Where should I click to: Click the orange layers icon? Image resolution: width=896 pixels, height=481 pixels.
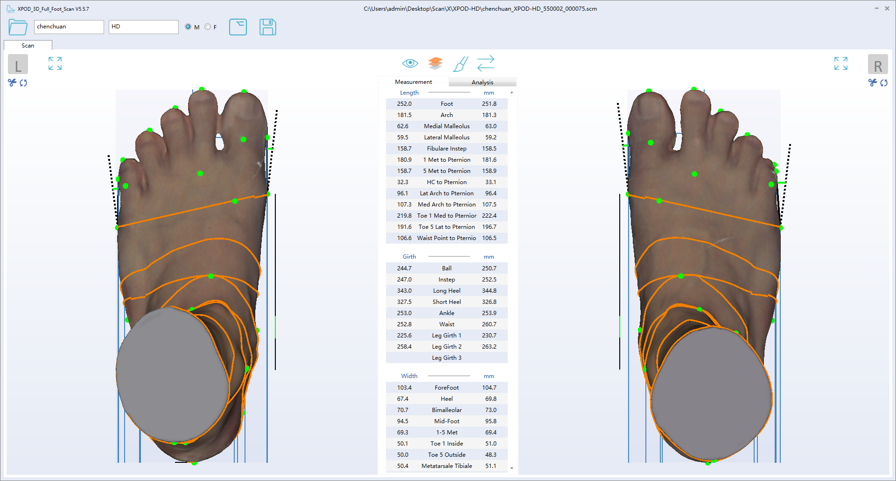435,63
